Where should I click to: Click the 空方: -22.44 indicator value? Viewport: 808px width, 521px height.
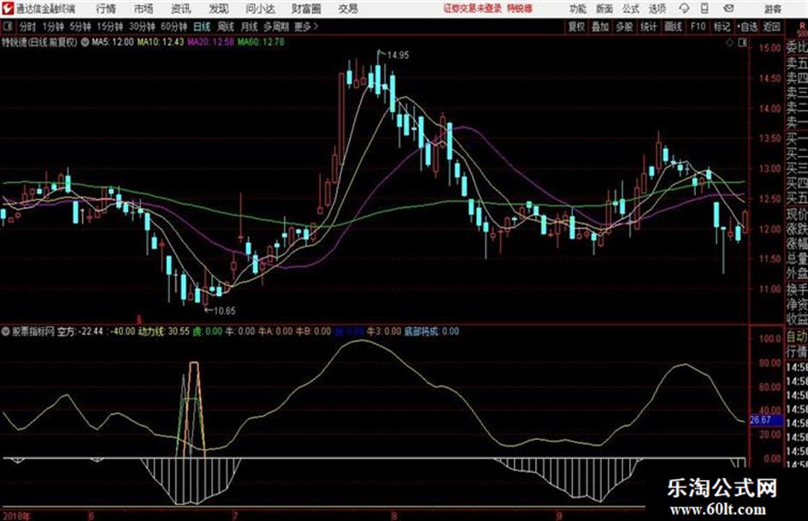(80, 331)
